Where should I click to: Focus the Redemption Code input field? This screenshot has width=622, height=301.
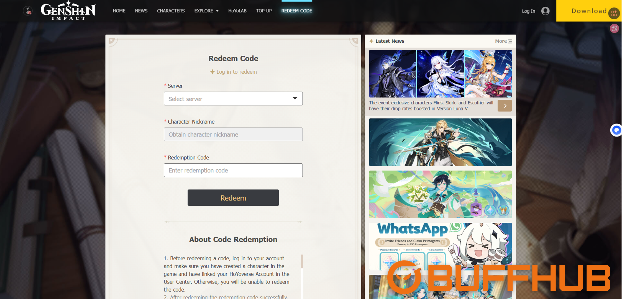[x=233, y=170]
